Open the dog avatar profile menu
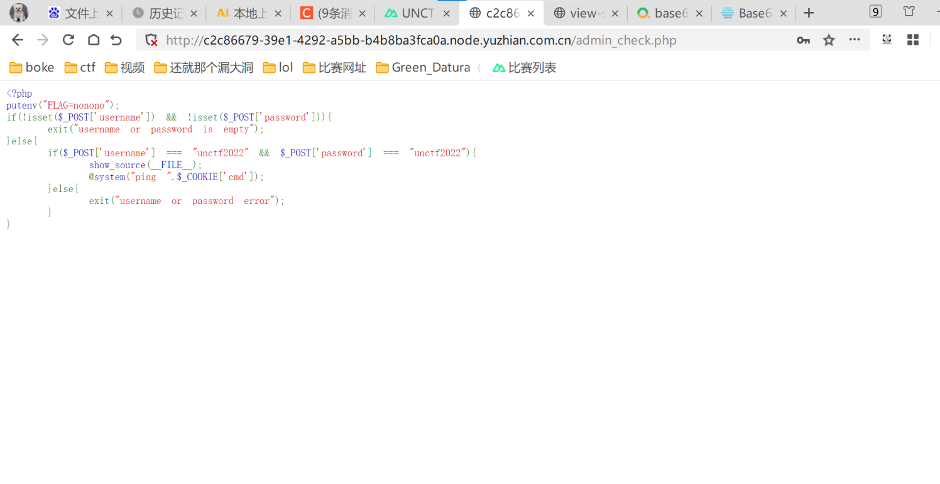The width and height of the screenshot is (940, 484). [18, 13]
